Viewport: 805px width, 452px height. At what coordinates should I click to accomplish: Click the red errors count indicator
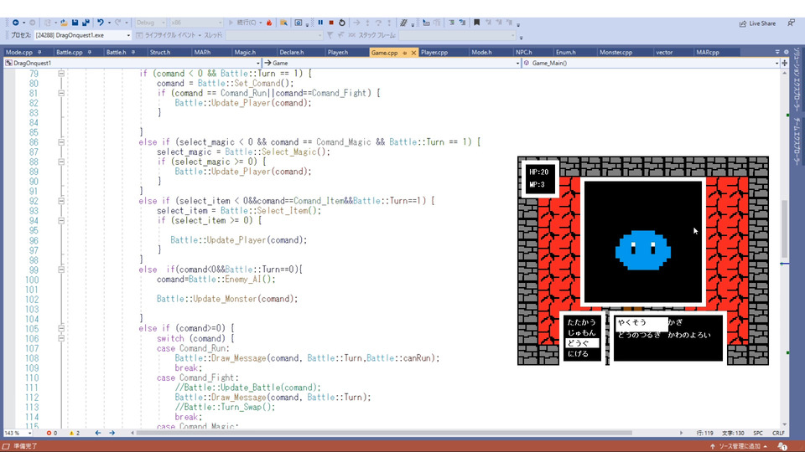[x=52, y=433]
